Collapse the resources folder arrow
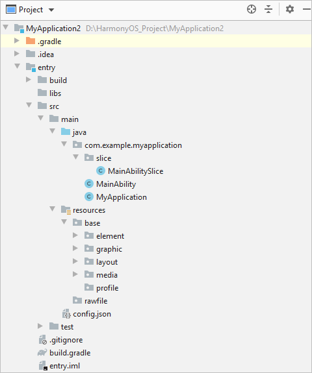The image size is (312, 373). coord(52,209)
